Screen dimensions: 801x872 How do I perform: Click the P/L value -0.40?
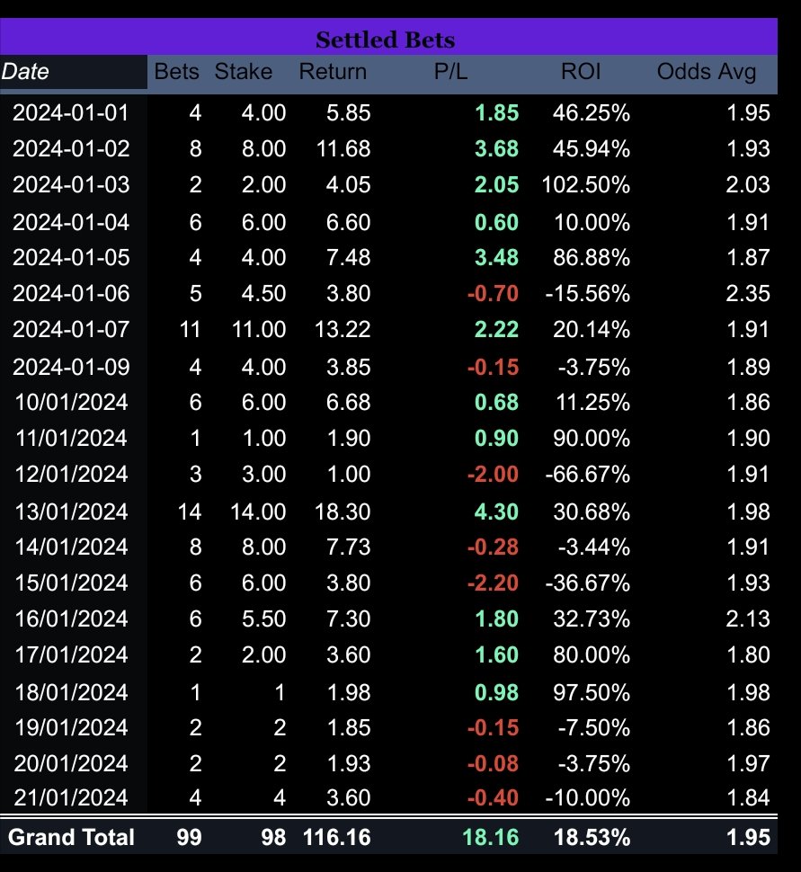coord(493,797)
